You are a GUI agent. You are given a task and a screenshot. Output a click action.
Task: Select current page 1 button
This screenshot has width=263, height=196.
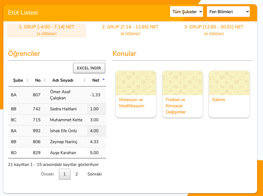pos(64,174)
